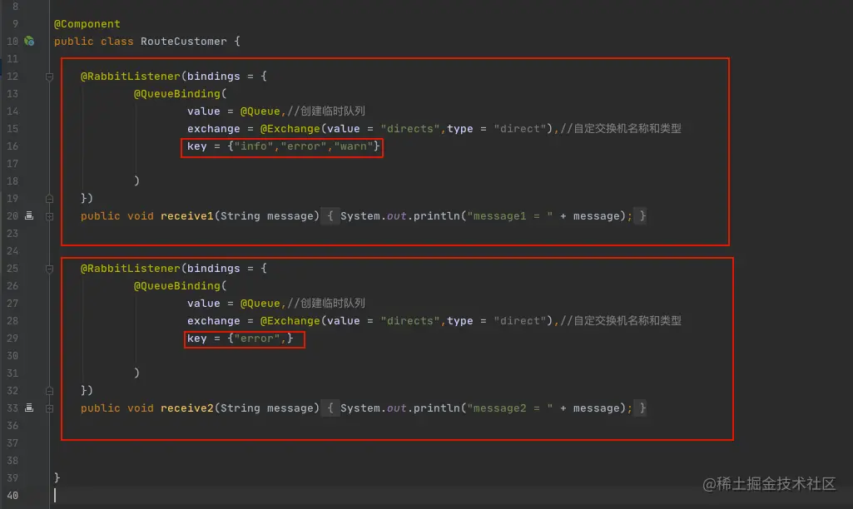The image size is (853, 509).
Task: Collapse the fold end marker on line 32
Action: 49,390
